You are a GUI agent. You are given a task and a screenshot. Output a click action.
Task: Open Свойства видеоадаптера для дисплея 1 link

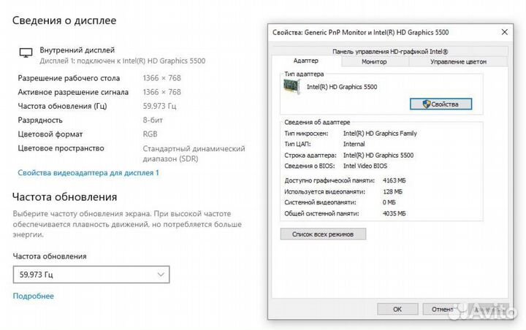pyautogui.click(x=88, y=173)
